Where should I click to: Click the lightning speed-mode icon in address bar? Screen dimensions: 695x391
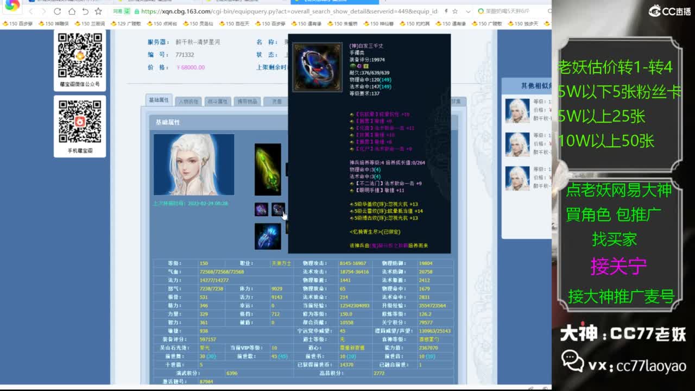click(446, 11)
